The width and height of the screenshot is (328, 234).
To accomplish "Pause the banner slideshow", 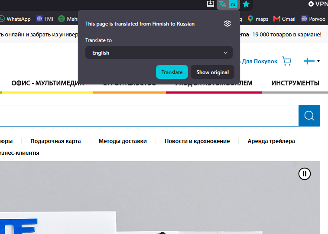I will (304, 174).
